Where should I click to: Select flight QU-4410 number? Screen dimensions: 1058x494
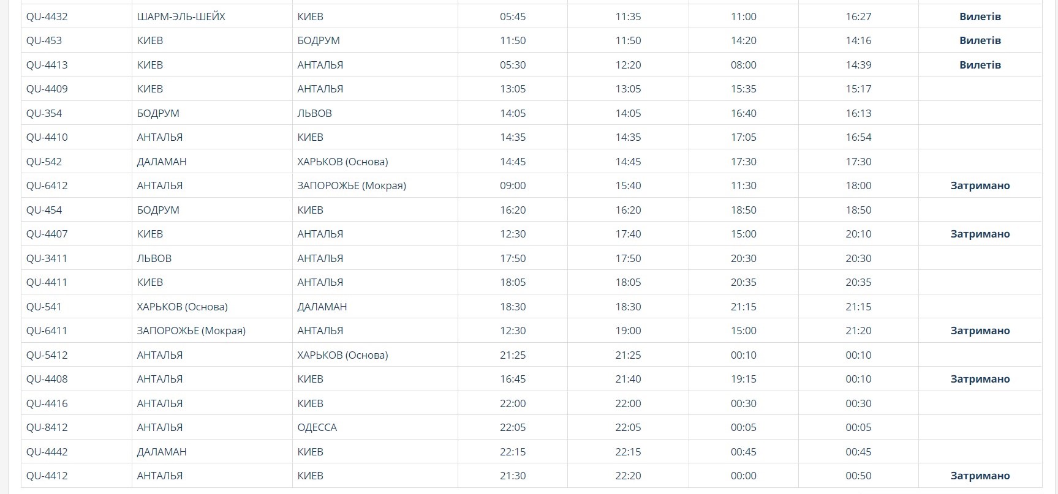point(47,137)
